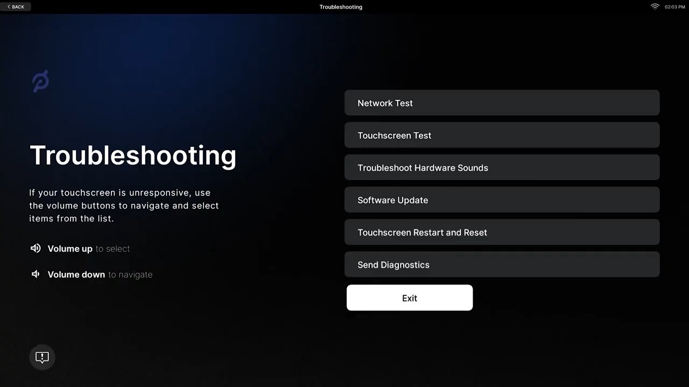The height and width of the screenshot is (387, 689).
Task: Click the Volume up to select label
Action: coord(89,248)
